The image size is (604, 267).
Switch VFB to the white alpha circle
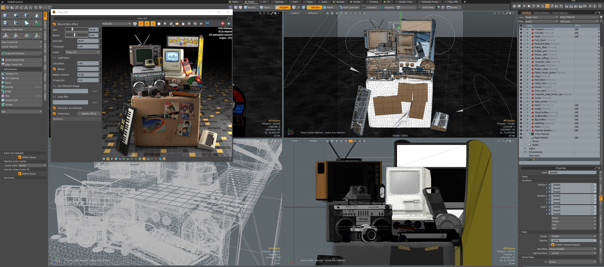coord(159,24)
